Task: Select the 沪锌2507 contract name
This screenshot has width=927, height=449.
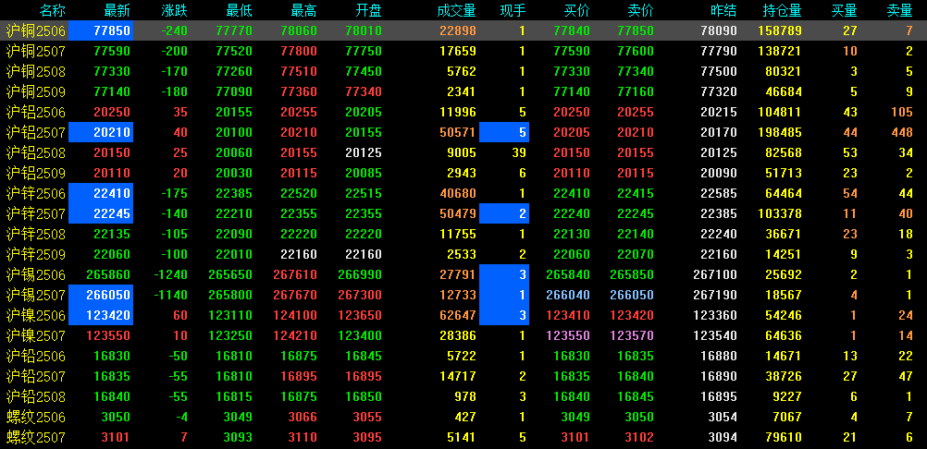Action: point(35,213)
